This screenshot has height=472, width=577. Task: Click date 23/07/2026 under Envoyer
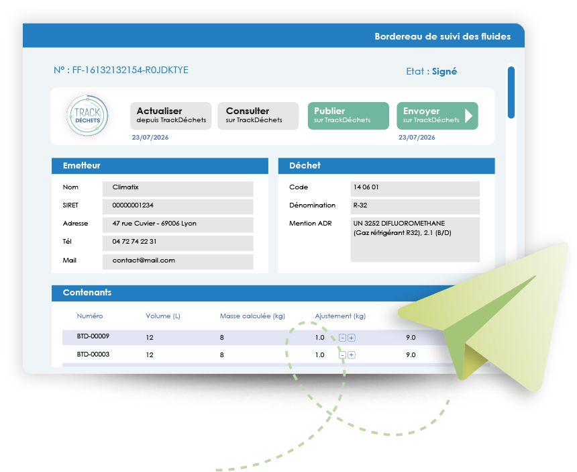(417, 138)
